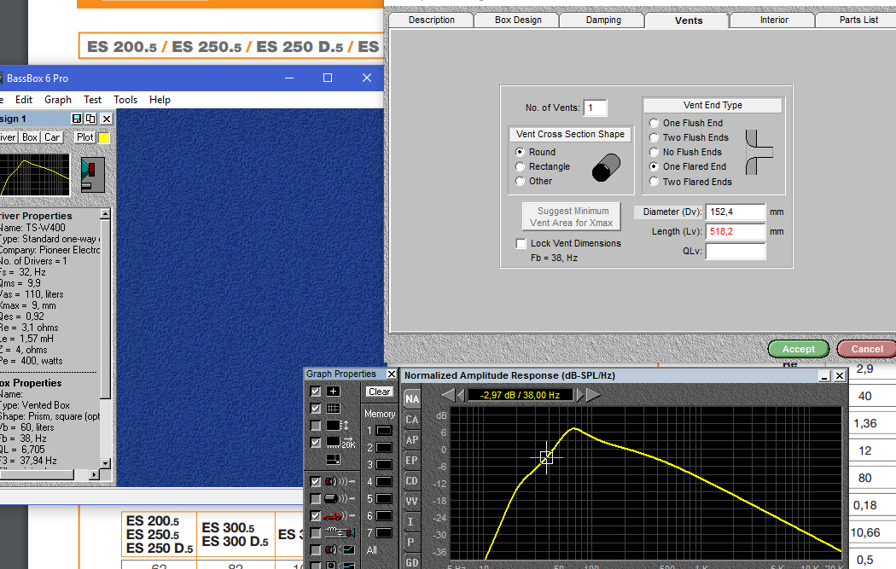
Task: Click the response graph thumbnail in design window
Action: point(34,175)
